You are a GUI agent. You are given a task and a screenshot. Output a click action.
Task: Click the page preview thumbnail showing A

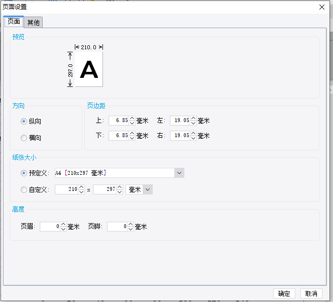point(89,69)
